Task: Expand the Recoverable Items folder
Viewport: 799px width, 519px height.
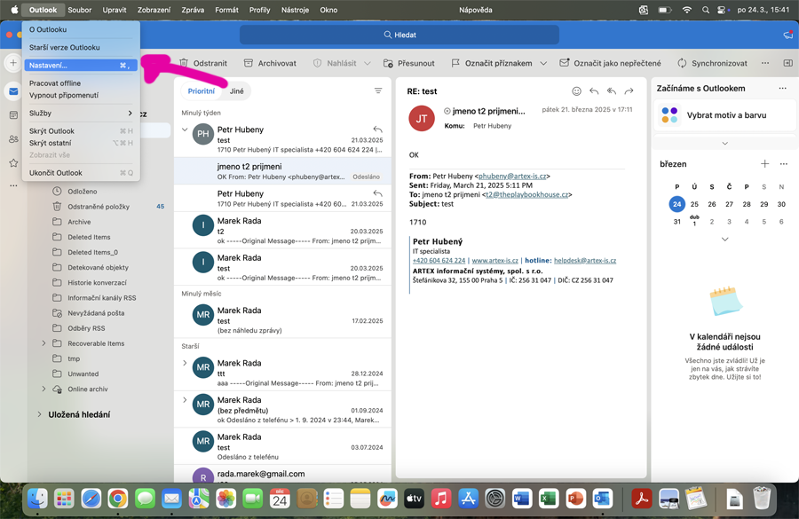Action: click(x=44, y=343)
